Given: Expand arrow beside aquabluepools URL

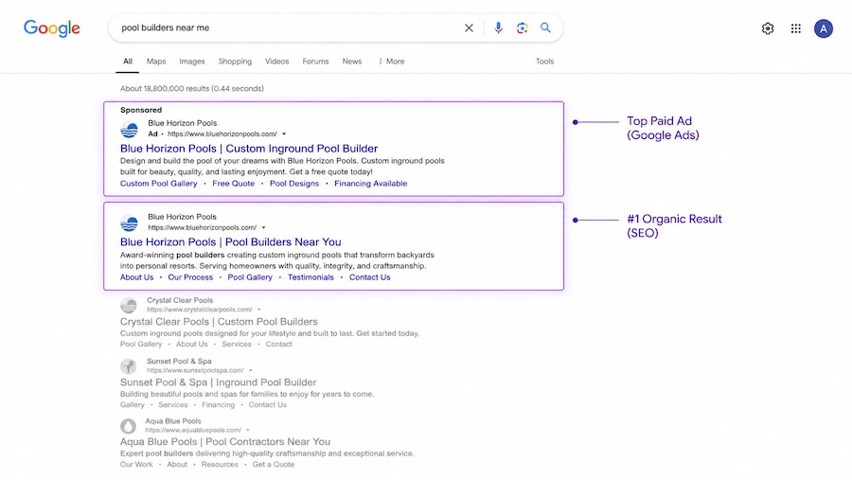Looking at the screenshot, I should coord(248,431).
